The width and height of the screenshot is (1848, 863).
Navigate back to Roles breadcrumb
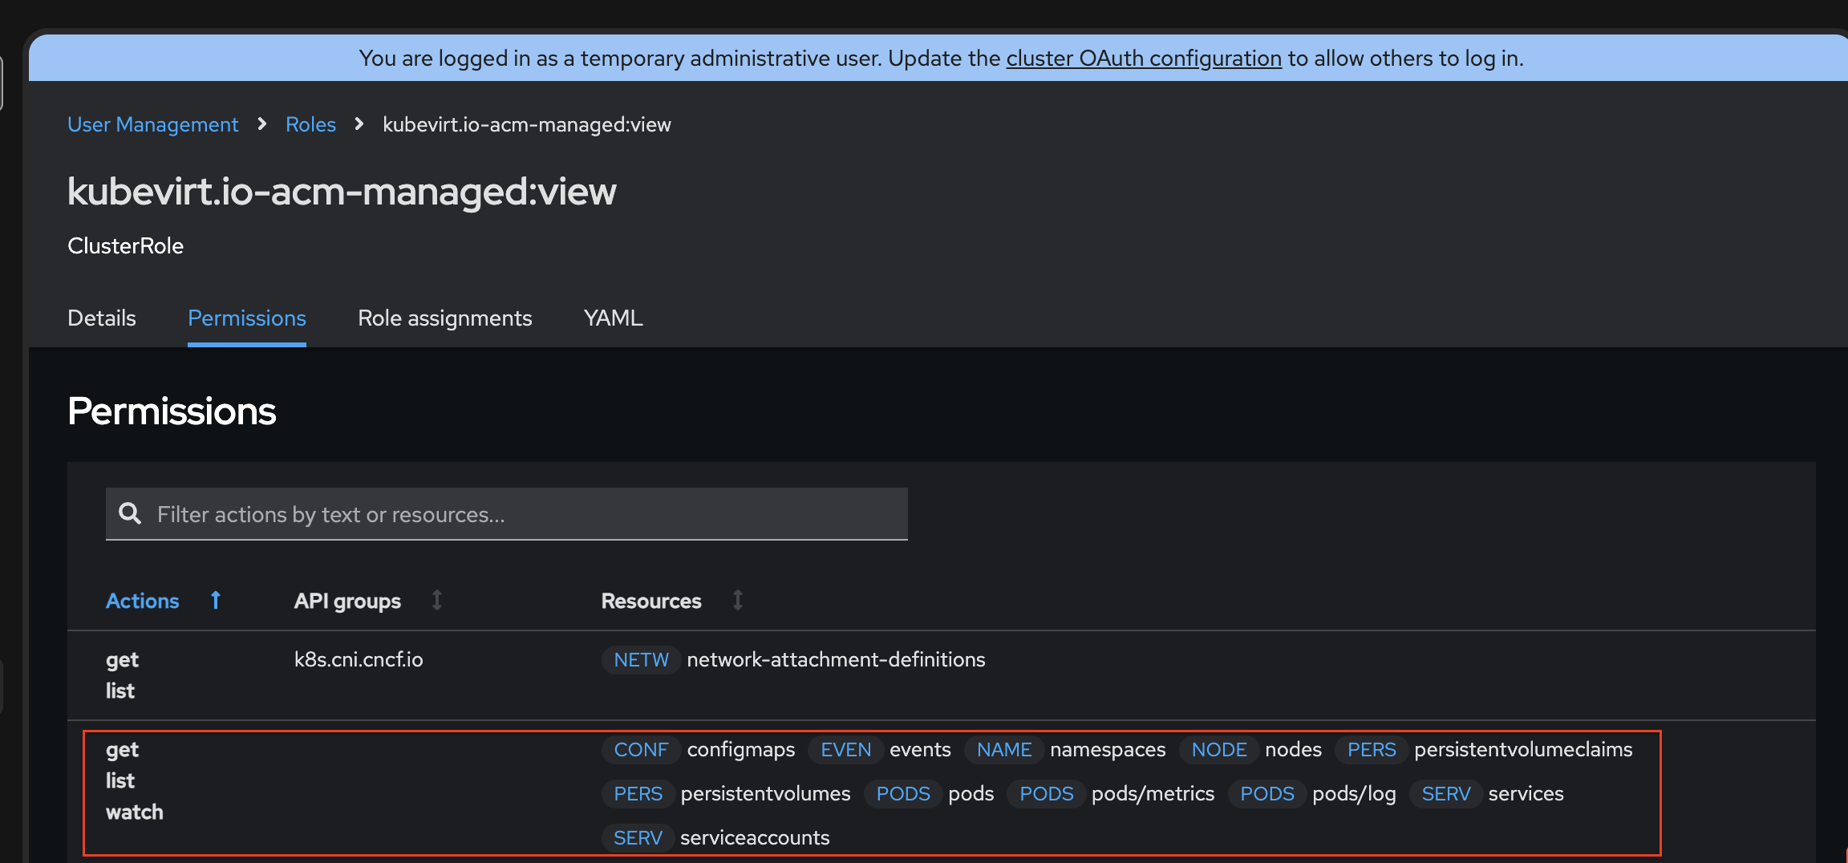(x=310, y=124)
